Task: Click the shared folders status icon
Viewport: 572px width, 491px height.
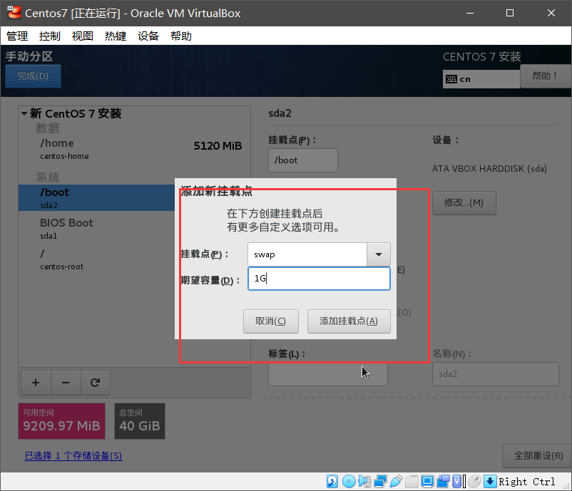Action: 412,481
